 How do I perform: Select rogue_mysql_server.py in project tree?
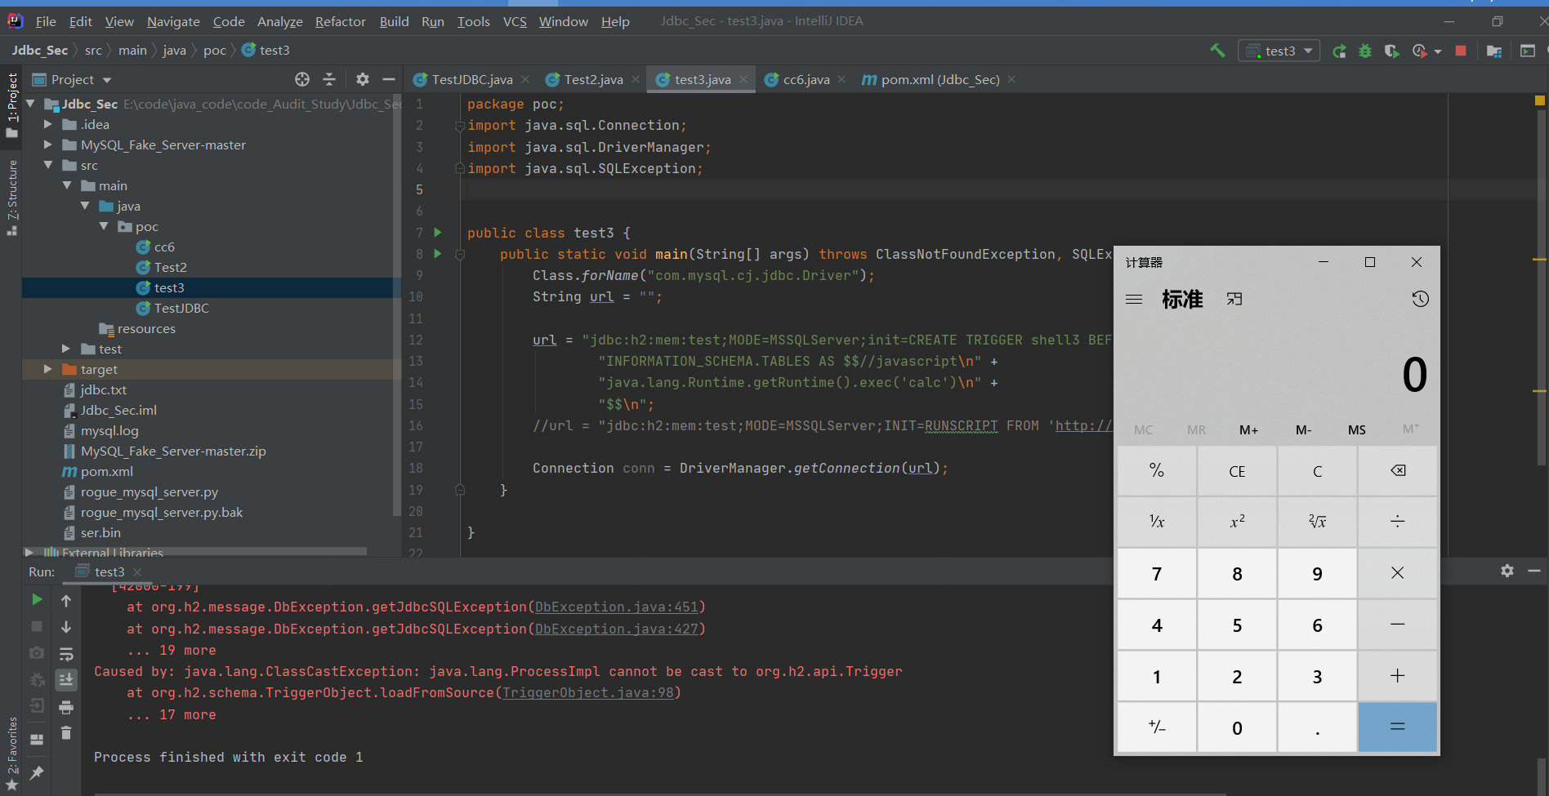(x=149, y=491)
